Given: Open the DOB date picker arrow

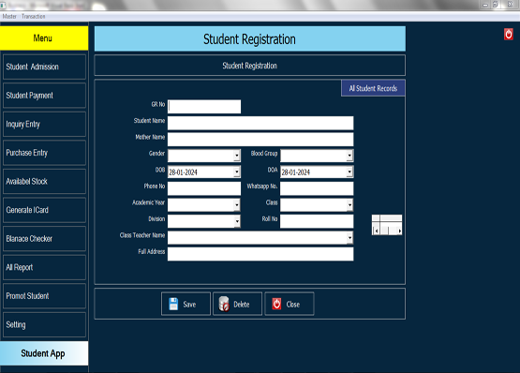Looking at the screenshot, I should [x=237, y=172].
